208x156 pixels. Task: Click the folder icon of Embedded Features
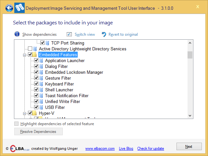(x=34, y=55)
